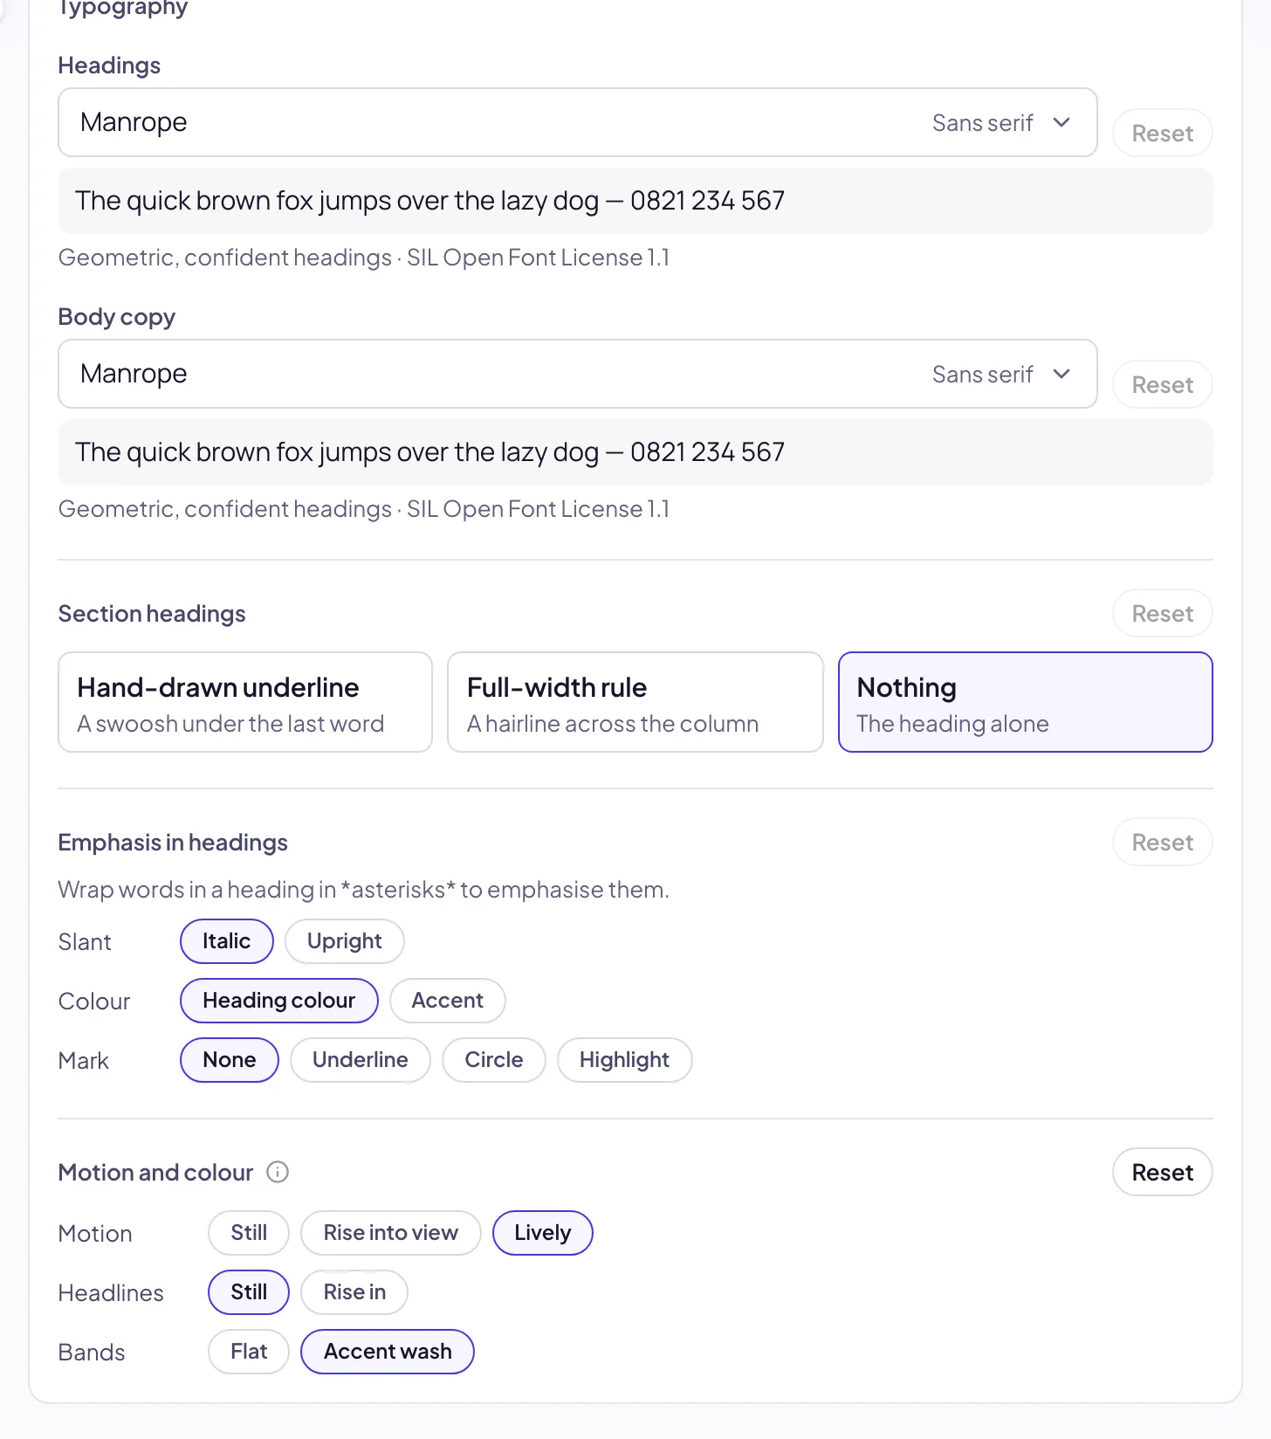Set Mark to Underline
Image resolution: width=1271 pixels, height=1439 pixels.
[x=361, y=1060]
